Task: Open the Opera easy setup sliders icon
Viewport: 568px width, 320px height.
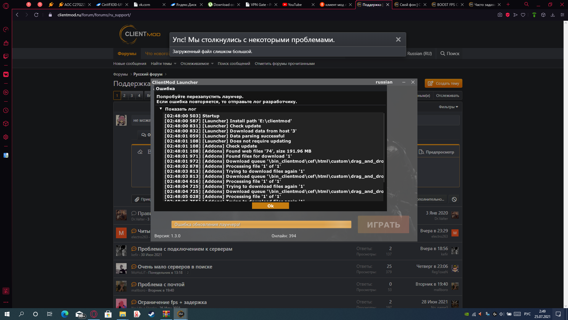Action: pos(562,15)
